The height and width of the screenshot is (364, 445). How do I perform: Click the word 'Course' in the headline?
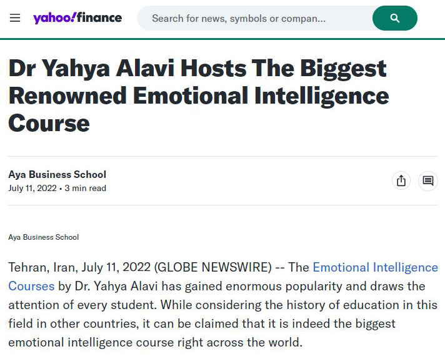tap(49, 124)
